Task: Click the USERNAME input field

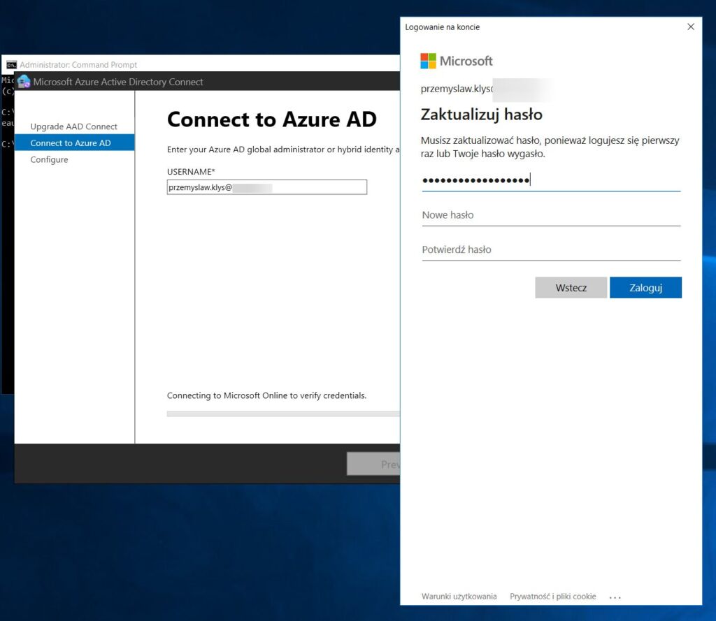Action: click(x=266, y=187)
